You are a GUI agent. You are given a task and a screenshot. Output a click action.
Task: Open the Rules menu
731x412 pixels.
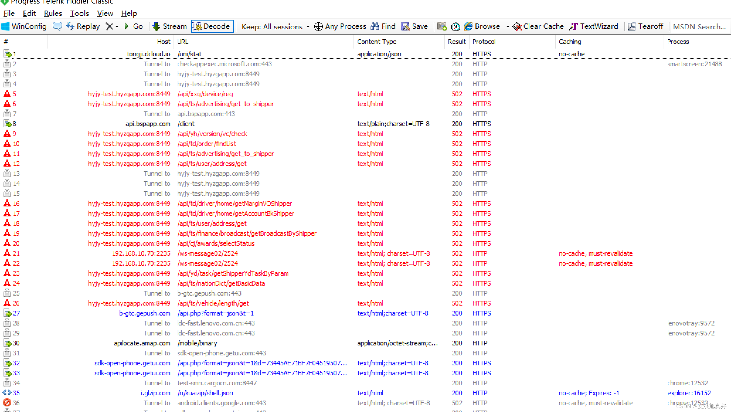pyautogui.click(x=53, y=13)
